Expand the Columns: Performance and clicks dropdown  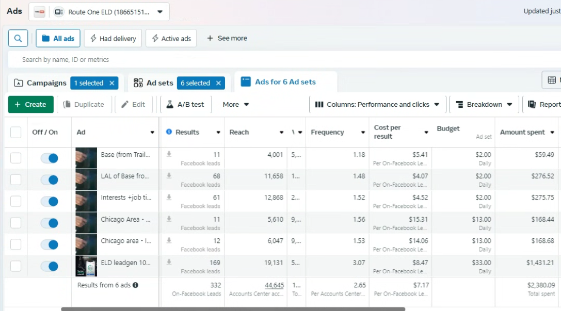coord(377,104)
